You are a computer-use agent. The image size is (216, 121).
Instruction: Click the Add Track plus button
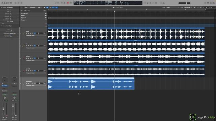point(22,10)
